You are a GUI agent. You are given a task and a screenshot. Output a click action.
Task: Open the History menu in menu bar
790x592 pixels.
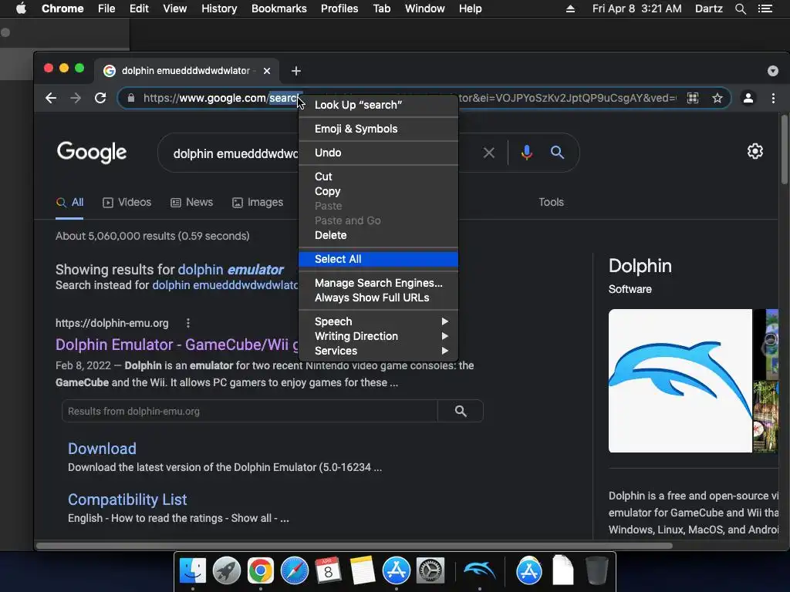[x=219, y=8]
